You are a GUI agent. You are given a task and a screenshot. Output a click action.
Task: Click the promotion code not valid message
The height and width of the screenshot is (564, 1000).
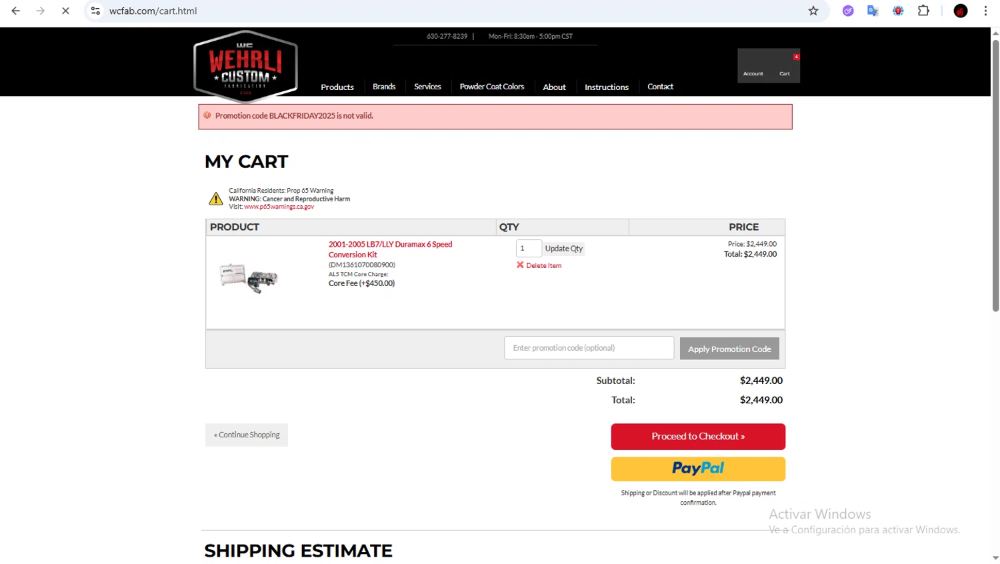(294, 115)
